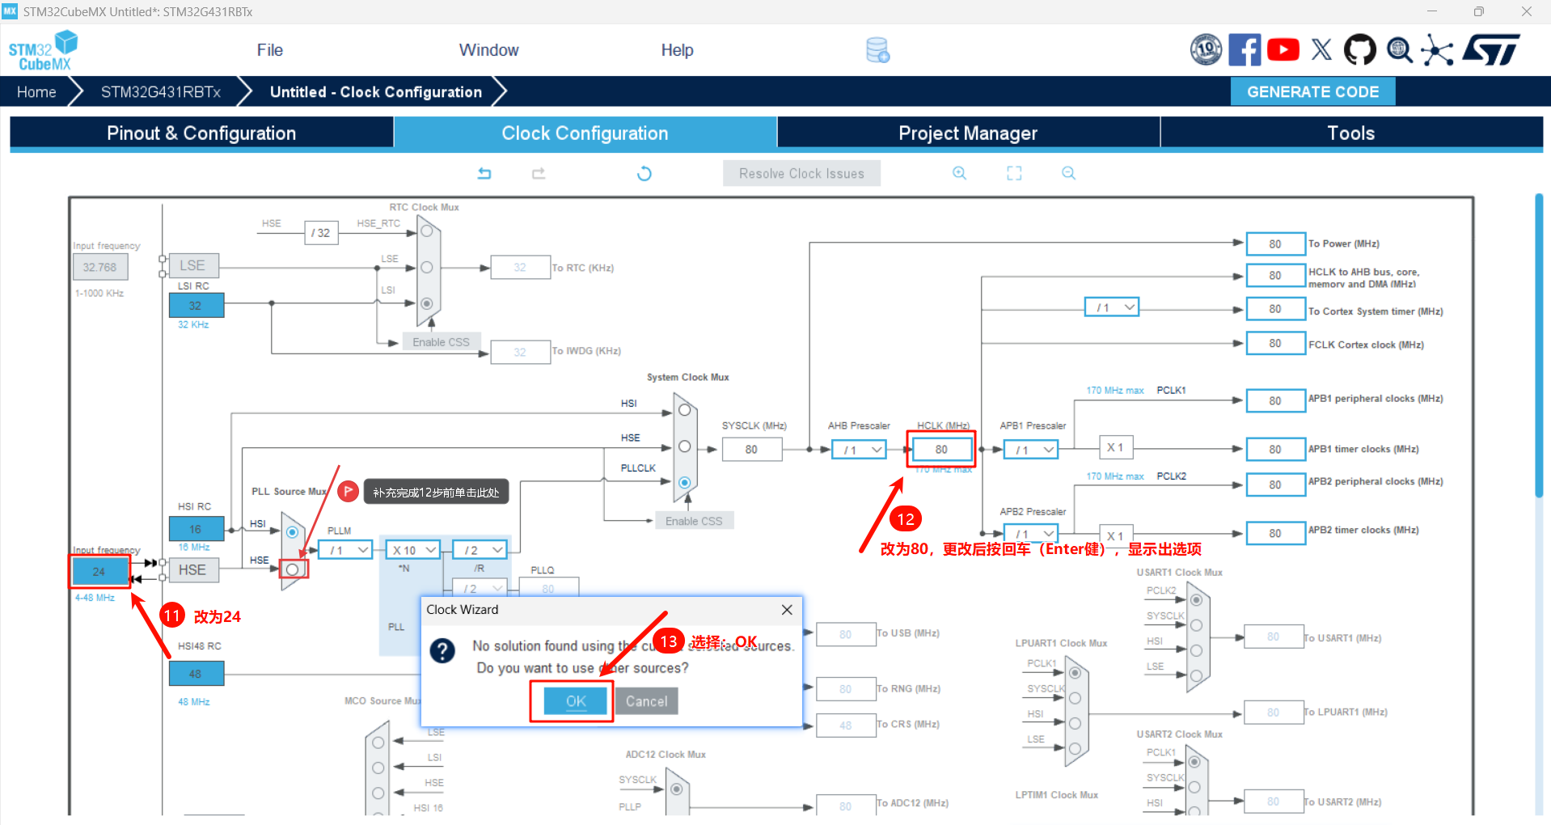
Task: Select HSI in PLL Source Mux
Action: tap(292, 532)
